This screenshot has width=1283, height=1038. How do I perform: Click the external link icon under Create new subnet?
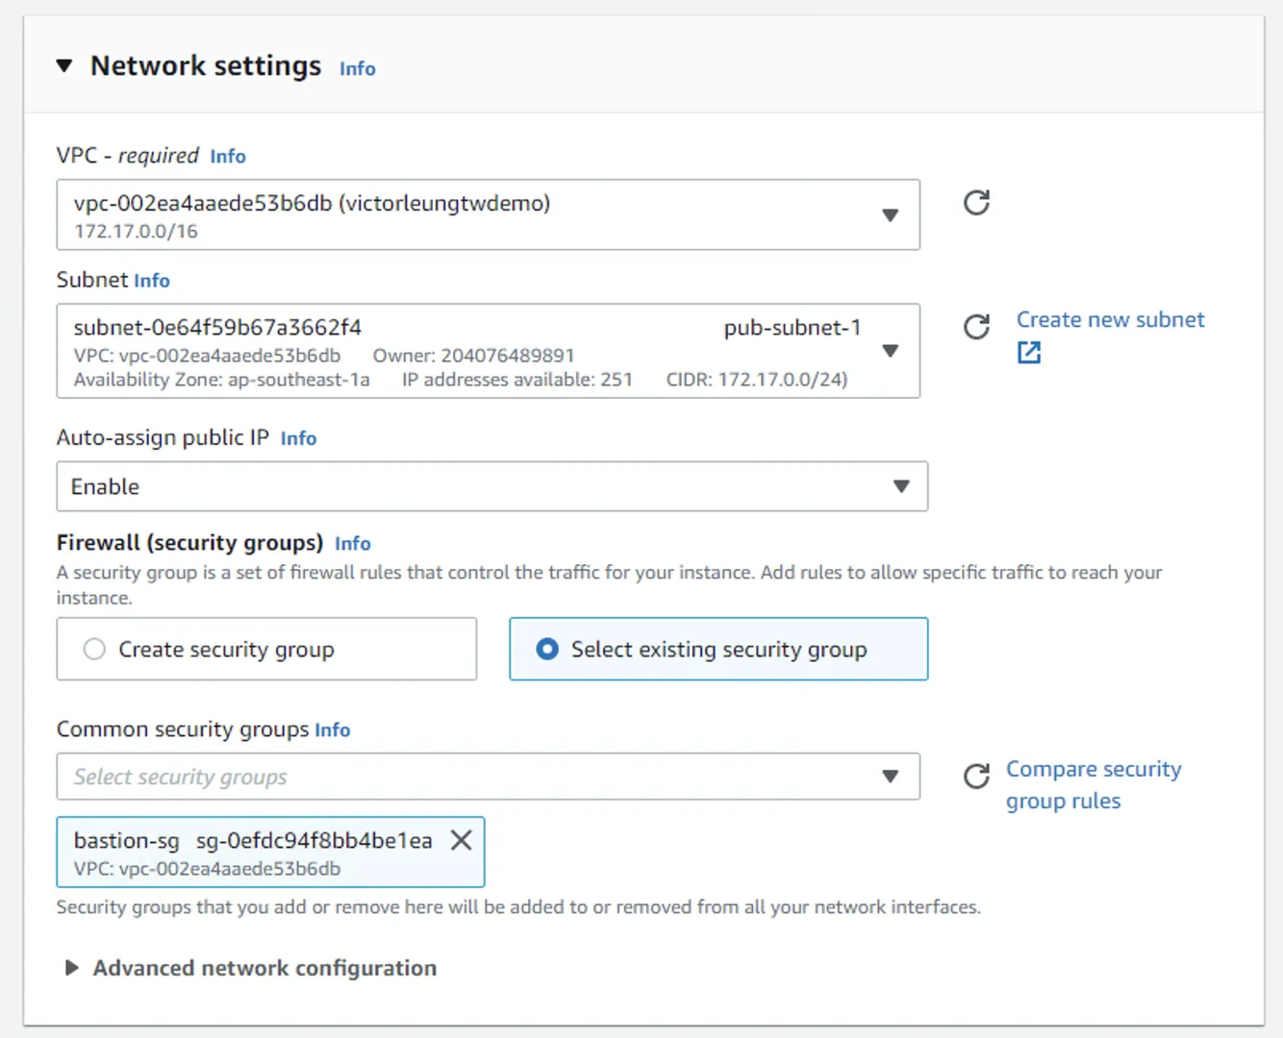pos(1029,353)
